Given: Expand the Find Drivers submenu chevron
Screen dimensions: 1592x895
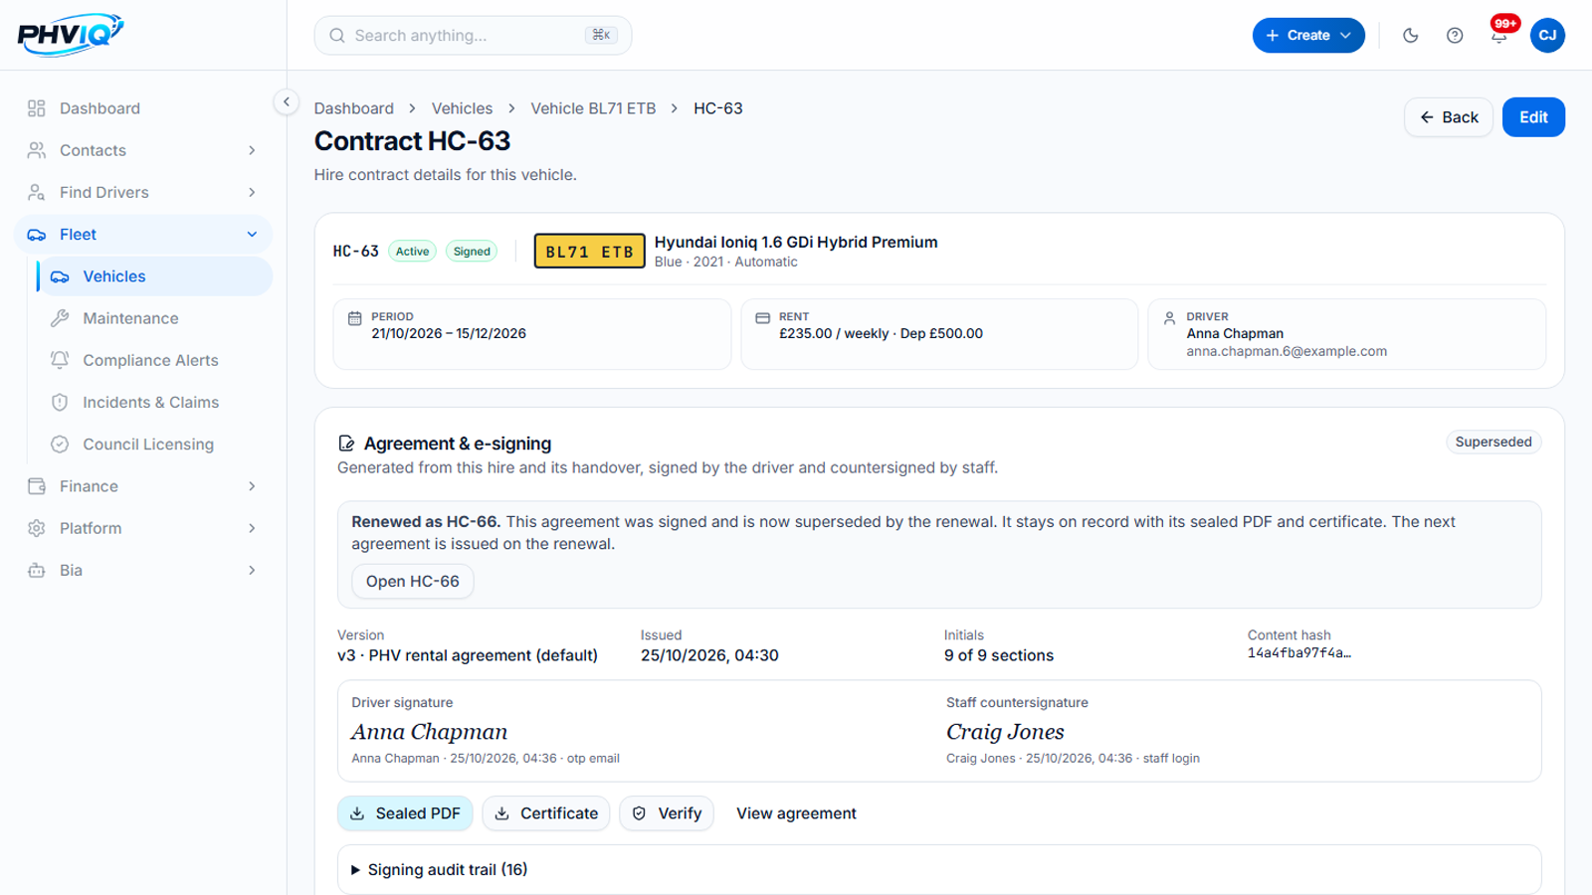Looking at the screenshot, I should pyautogui.click(x=252, y=192).
